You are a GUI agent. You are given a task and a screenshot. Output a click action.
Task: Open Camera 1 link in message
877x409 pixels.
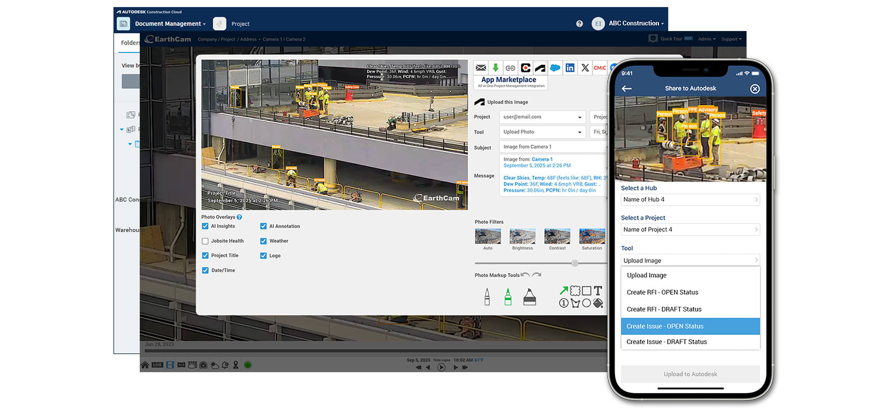(x=542, y=159)
